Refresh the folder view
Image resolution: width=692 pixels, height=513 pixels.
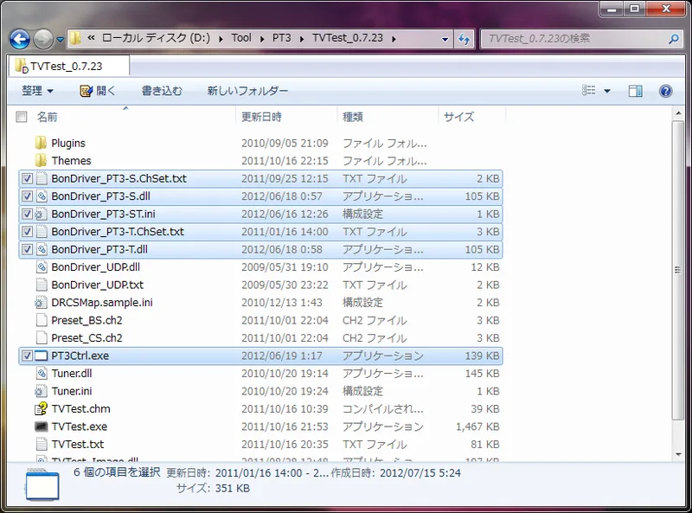[464, 39]
